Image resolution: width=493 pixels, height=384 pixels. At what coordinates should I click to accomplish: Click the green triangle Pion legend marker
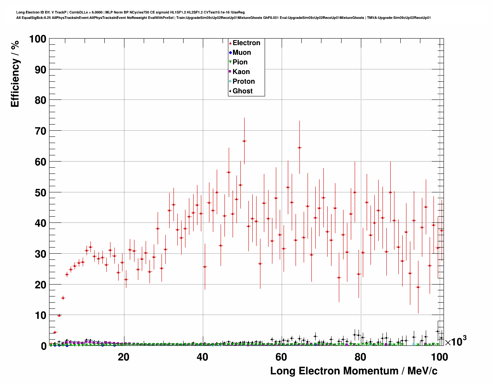(x=230, y=62)
